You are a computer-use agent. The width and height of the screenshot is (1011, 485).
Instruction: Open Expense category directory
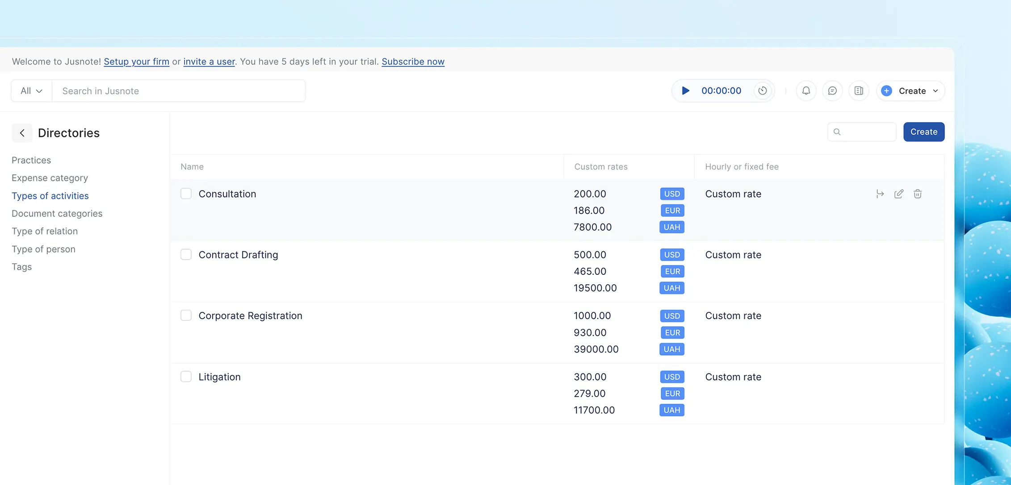click(50, 178)
